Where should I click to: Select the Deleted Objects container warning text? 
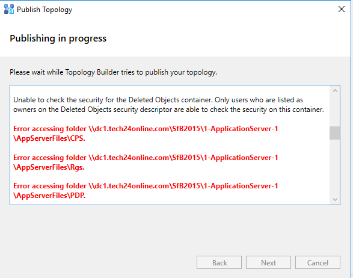tap(168, 105)
